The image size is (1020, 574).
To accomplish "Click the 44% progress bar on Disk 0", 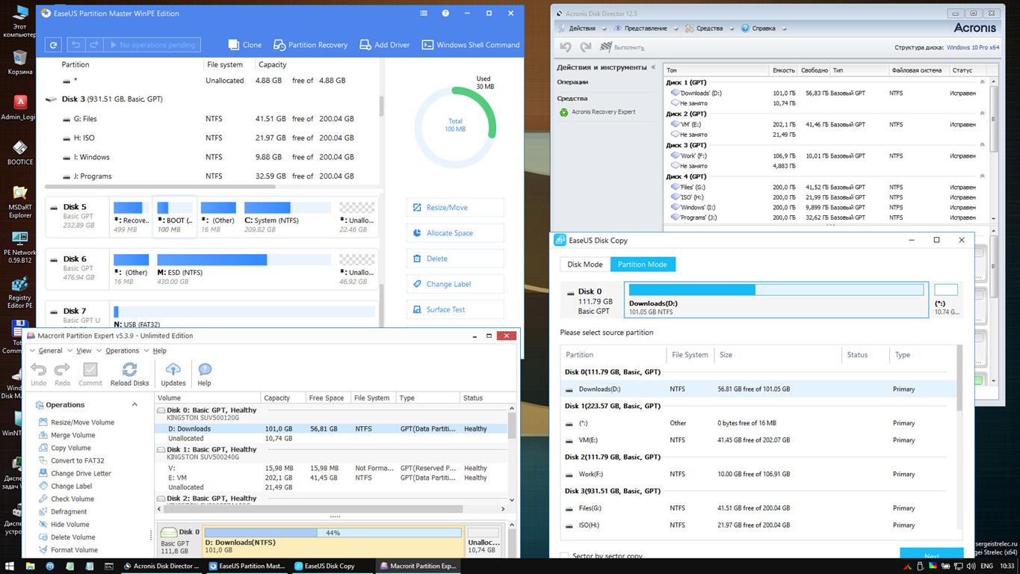I will click(332, 532).
